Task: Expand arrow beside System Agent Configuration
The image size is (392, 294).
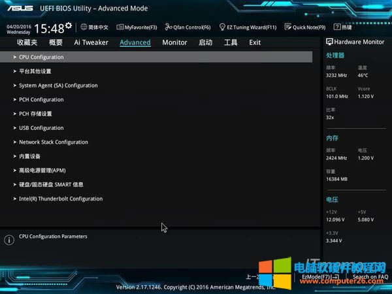Action: tap(15, 86)
